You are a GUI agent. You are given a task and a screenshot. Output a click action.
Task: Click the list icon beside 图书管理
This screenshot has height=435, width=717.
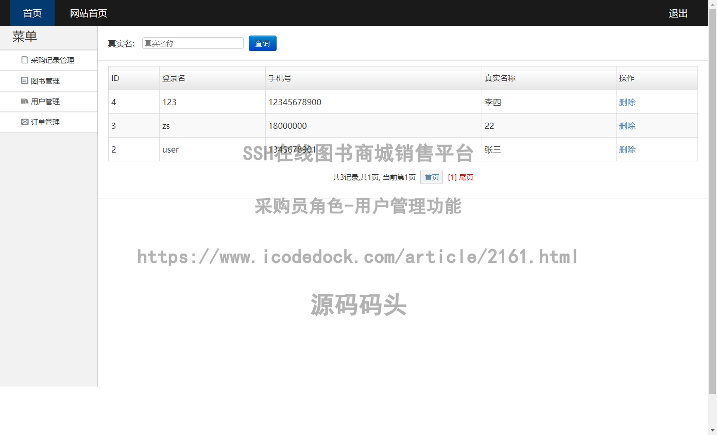25,80
